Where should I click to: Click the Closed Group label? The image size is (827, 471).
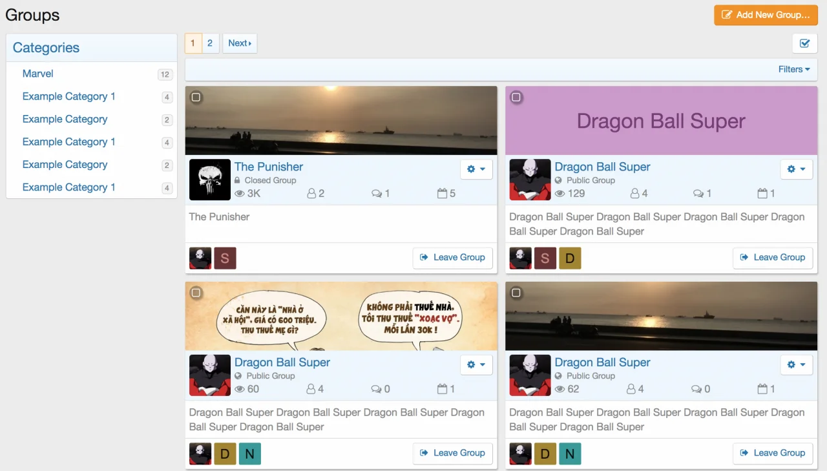[270, 180]
